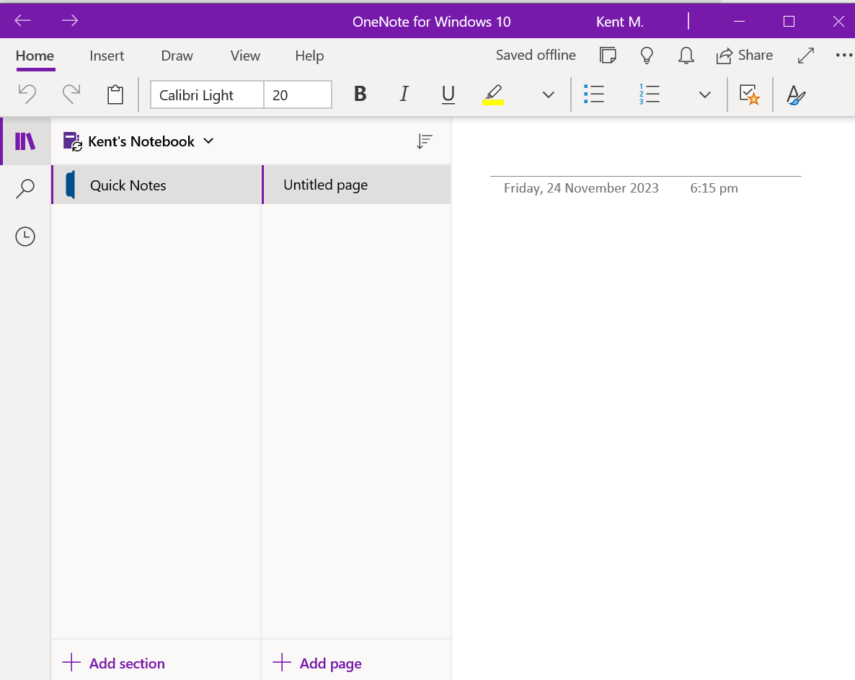
Task: Expand more formatting options chevron
Action: click(x=549, y=95)
